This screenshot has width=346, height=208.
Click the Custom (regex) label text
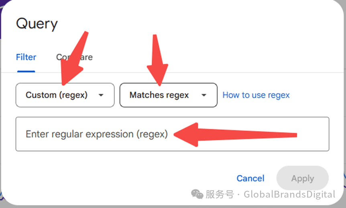pos(57,95)
